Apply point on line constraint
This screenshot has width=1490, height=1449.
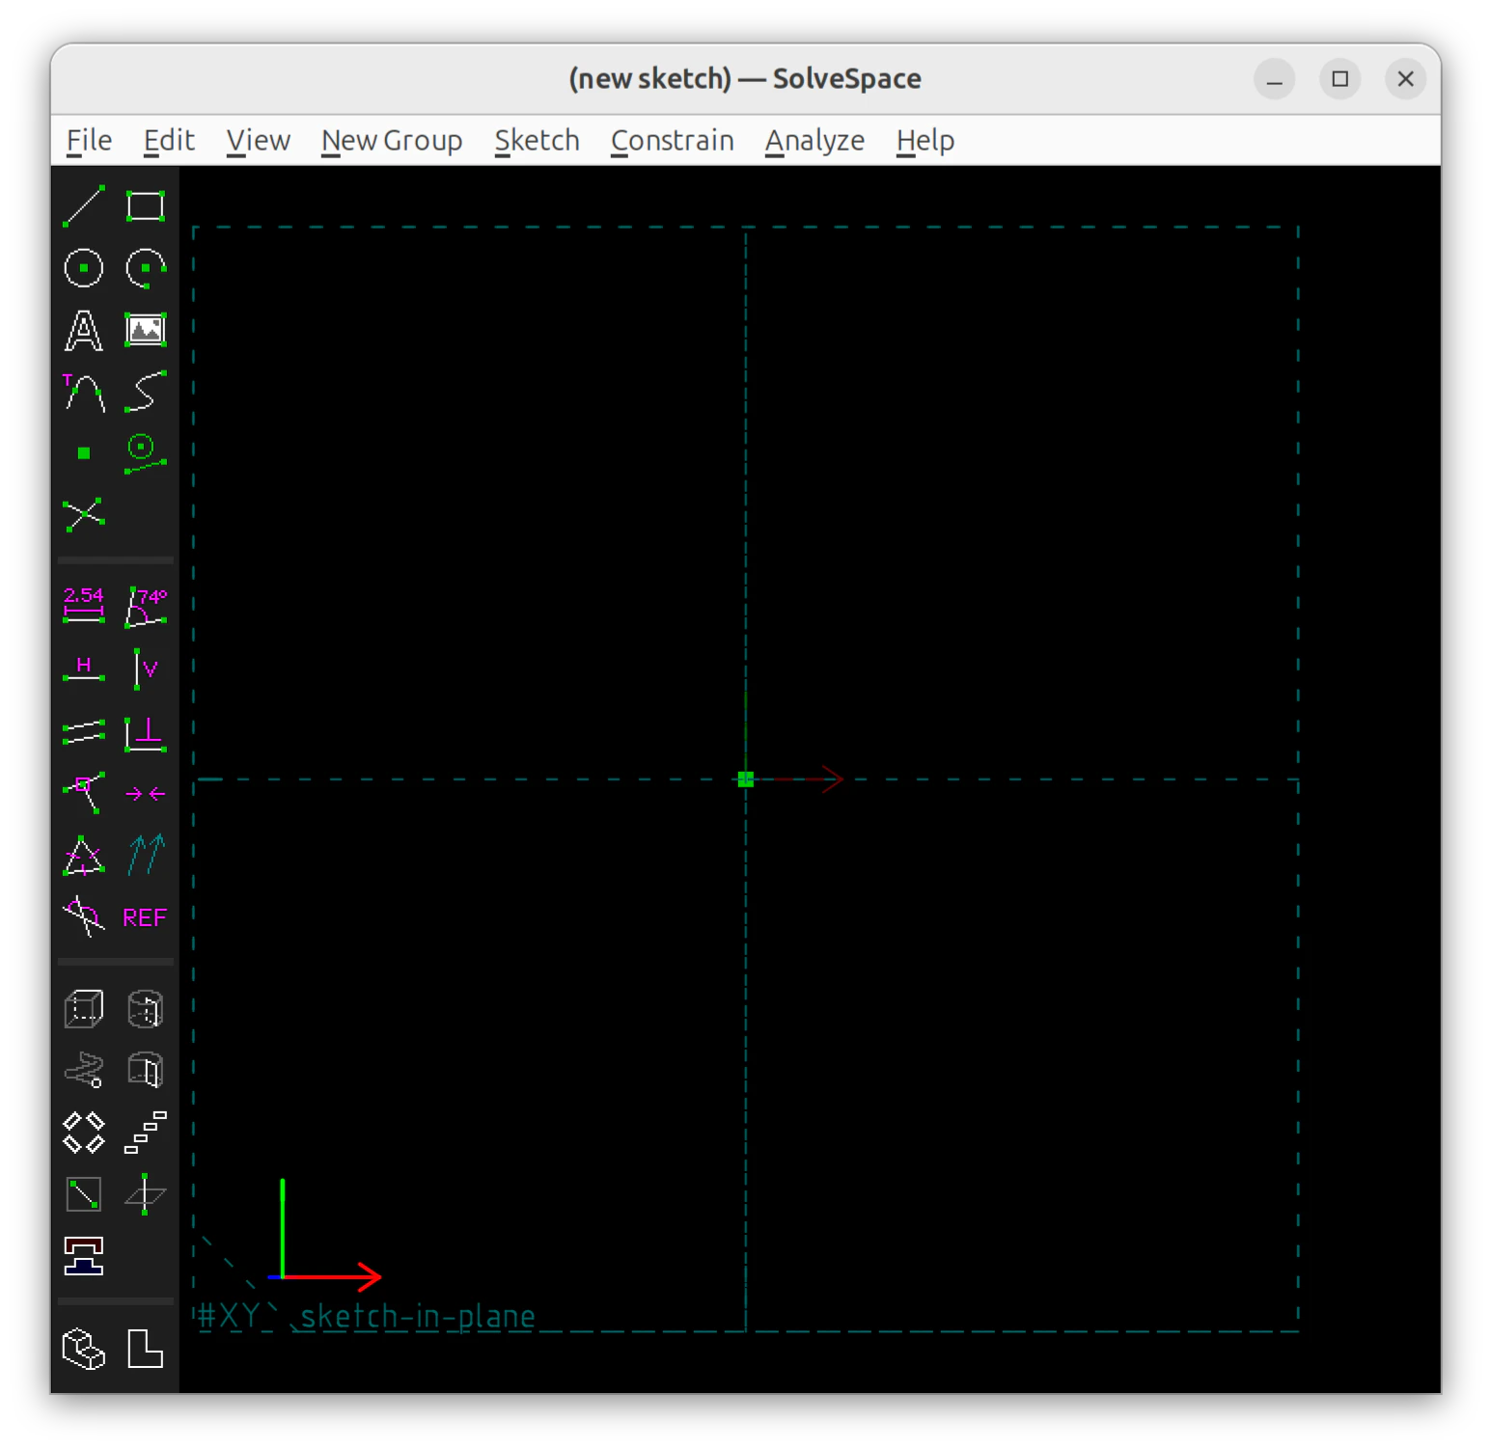pos(84,794)
